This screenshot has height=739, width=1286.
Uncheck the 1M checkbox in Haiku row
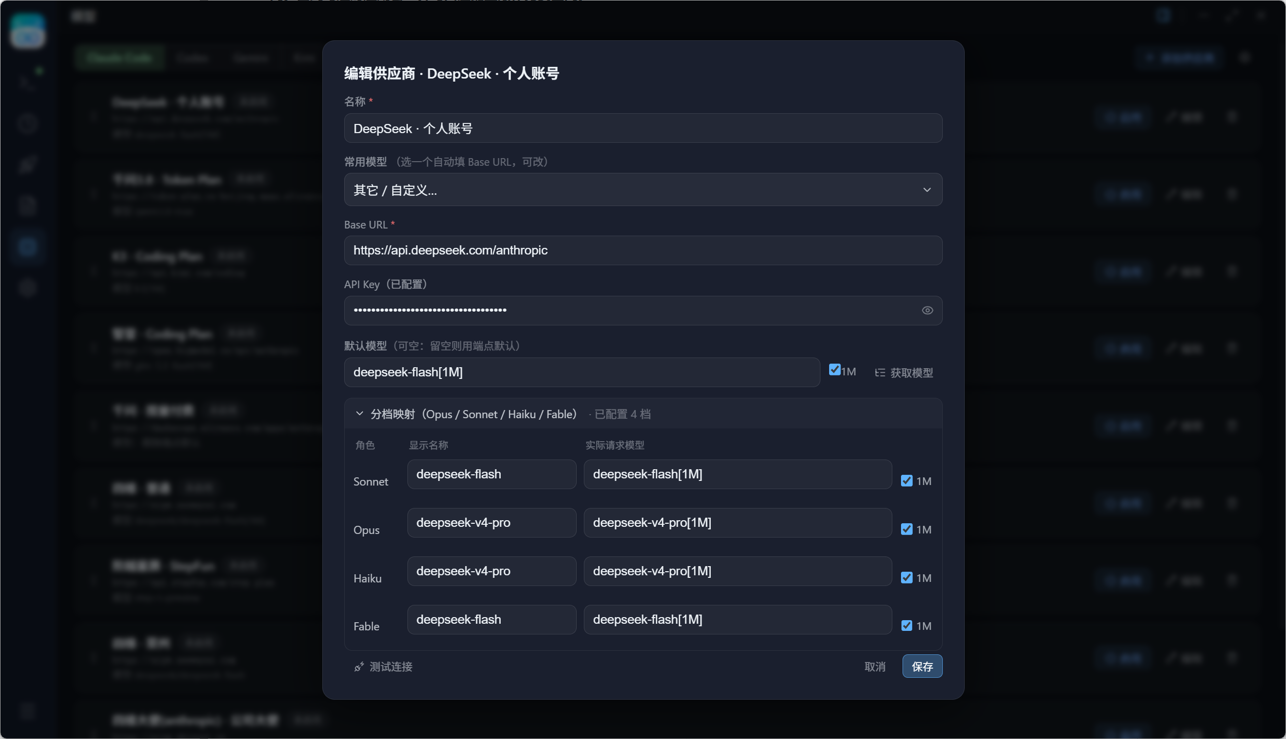[x=906, y=578]
